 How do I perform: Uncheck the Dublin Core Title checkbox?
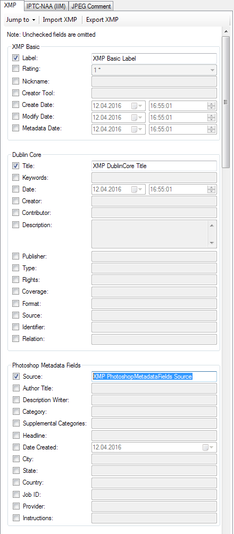pyautogui.click(x=15, y=166)
